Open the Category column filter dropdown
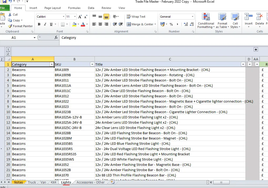Image resolution: width=268 pixels, height=188 pixels. pos(52,64)
